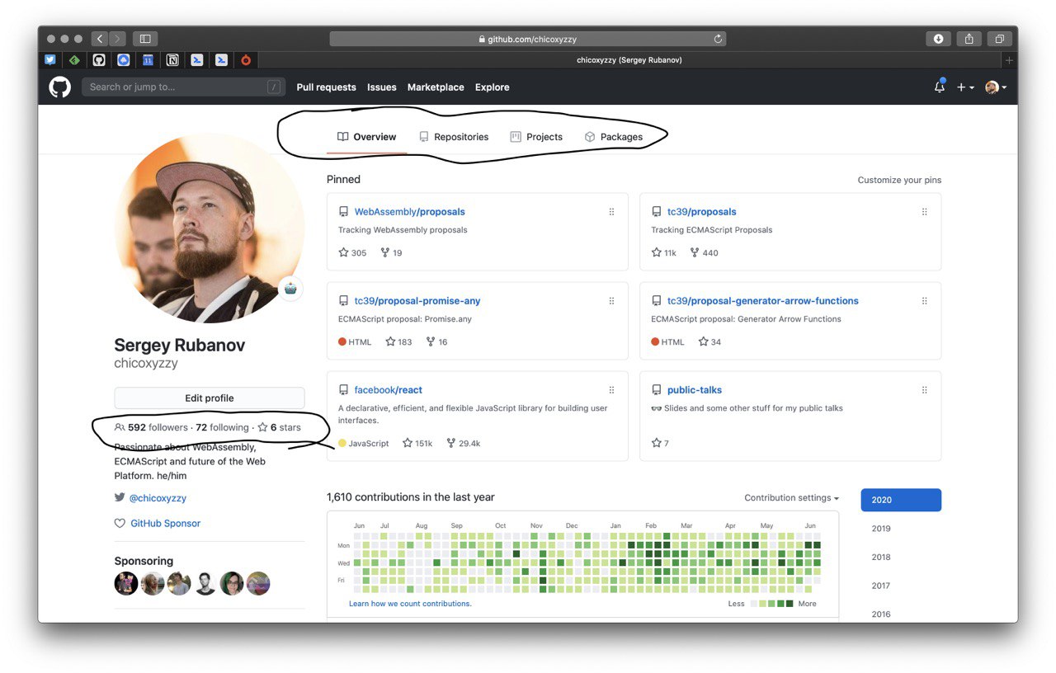Grab the drag handle on public-talks card

pyautogui.click(x=924, y=390)
